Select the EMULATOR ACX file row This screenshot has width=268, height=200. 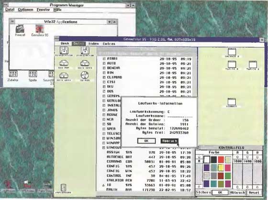coord(149,180)
